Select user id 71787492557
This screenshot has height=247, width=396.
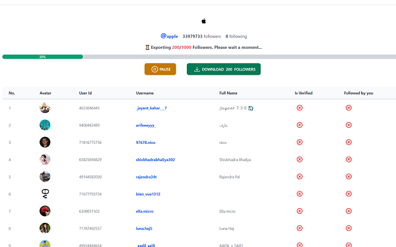click(90, 228)
